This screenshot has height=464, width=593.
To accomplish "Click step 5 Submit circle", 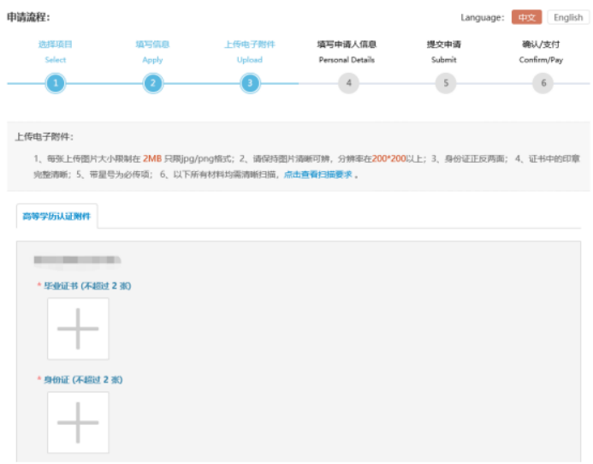I will coord(444,83).
